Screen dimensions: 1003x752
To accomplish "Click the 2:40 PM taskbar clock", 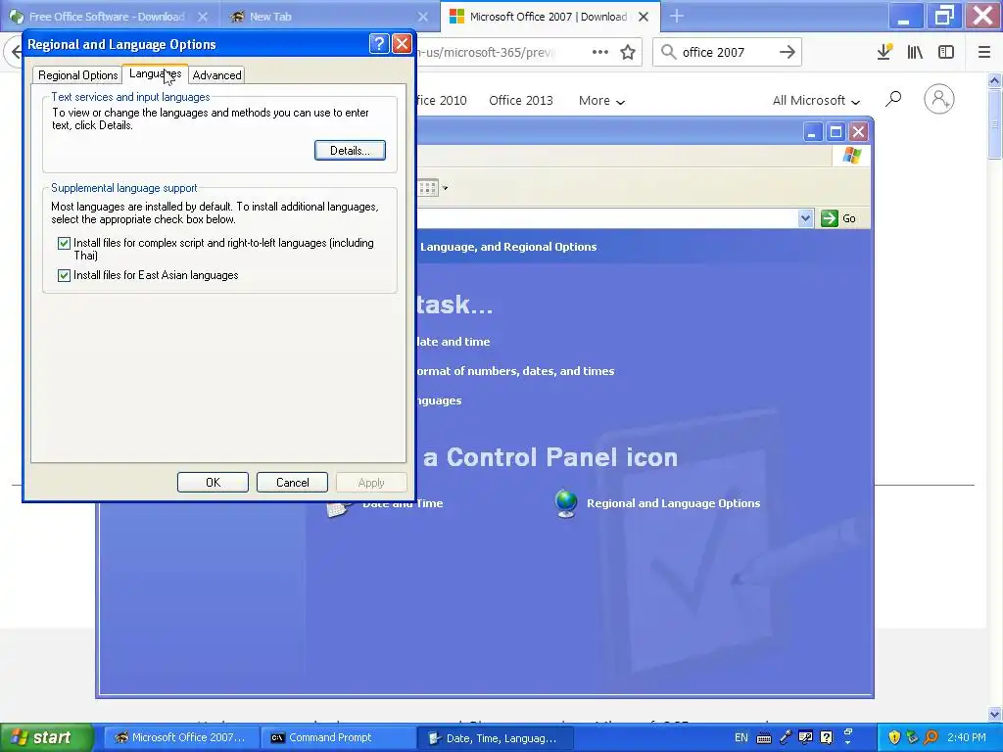I will coord(967,737).
